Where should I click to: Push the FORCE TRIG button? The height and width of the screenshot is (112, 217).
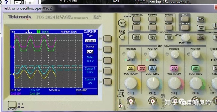coord(153,37)
